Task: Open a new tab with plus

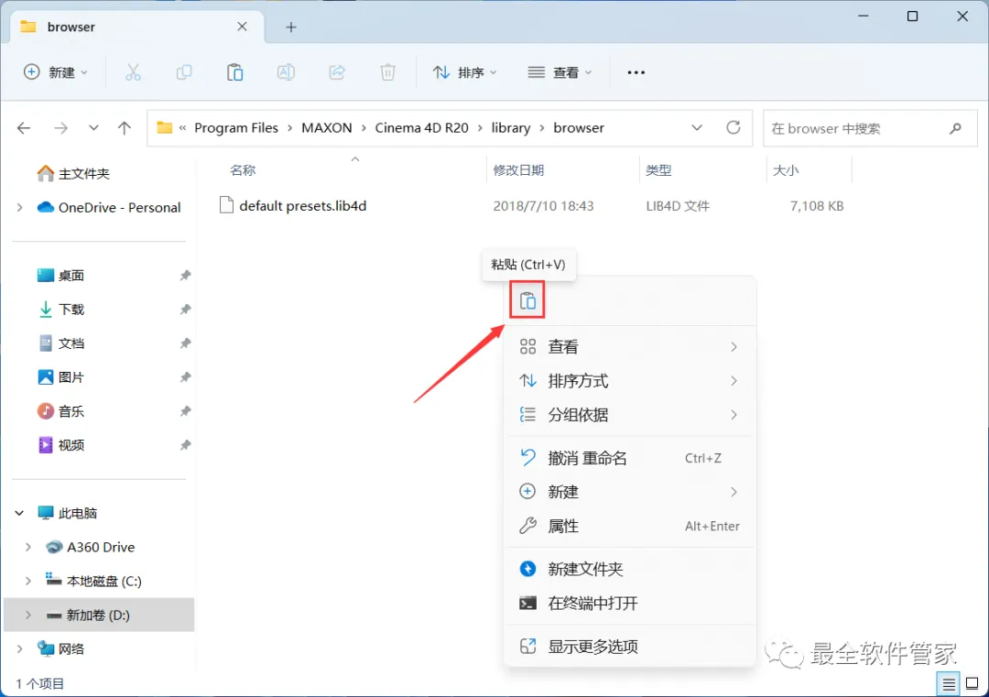Action: pos(291,27)
